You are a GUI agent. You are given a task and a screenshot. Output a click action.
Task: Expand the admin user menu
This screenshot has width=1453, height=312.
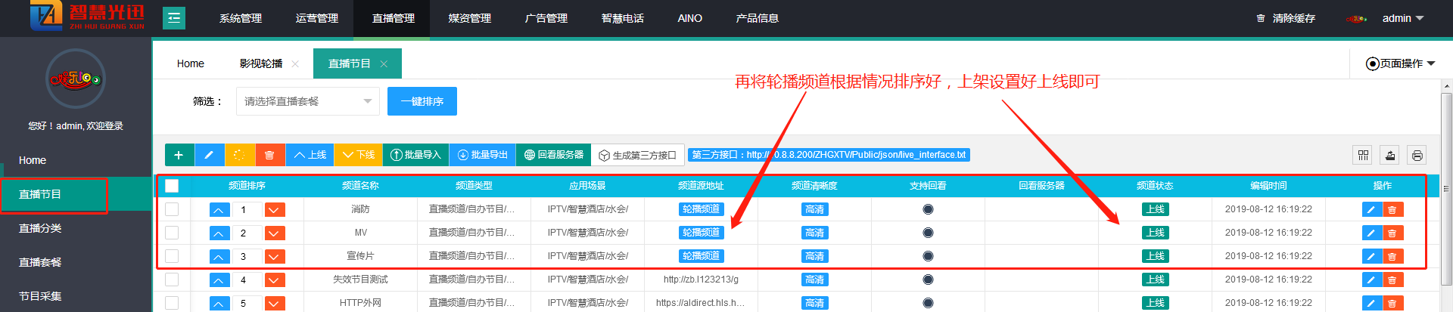pyautogui.click(x=1402, y=18)
